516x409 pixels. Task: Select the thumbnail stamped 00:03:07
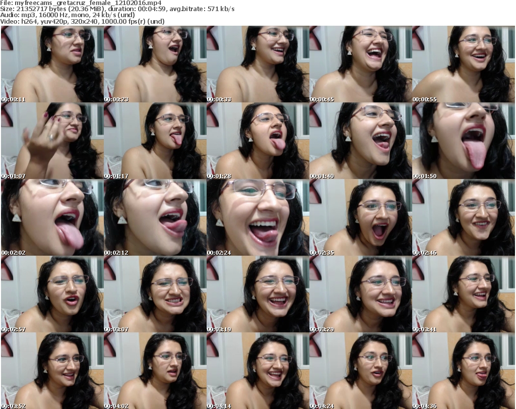(155, 294)
